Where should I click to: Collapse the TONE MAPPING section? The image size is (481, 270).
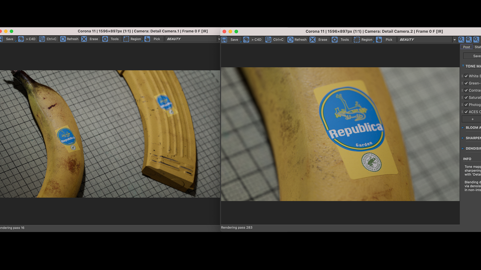coord(463,66)
